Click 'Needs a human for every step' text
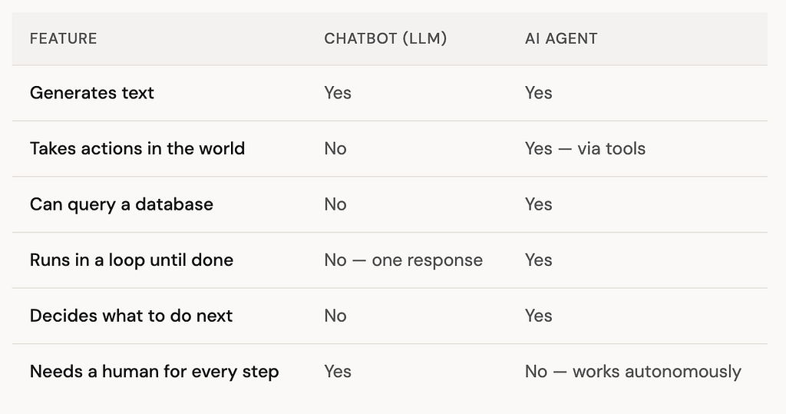 point(154,372)
